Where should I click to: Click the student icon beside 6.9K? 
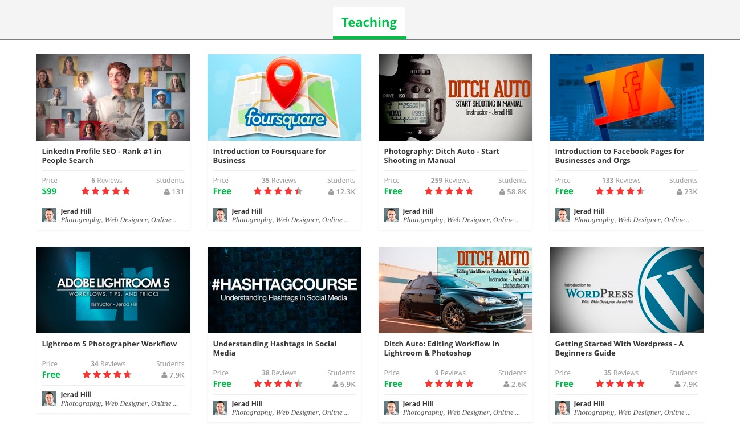(x=335, y=385)
